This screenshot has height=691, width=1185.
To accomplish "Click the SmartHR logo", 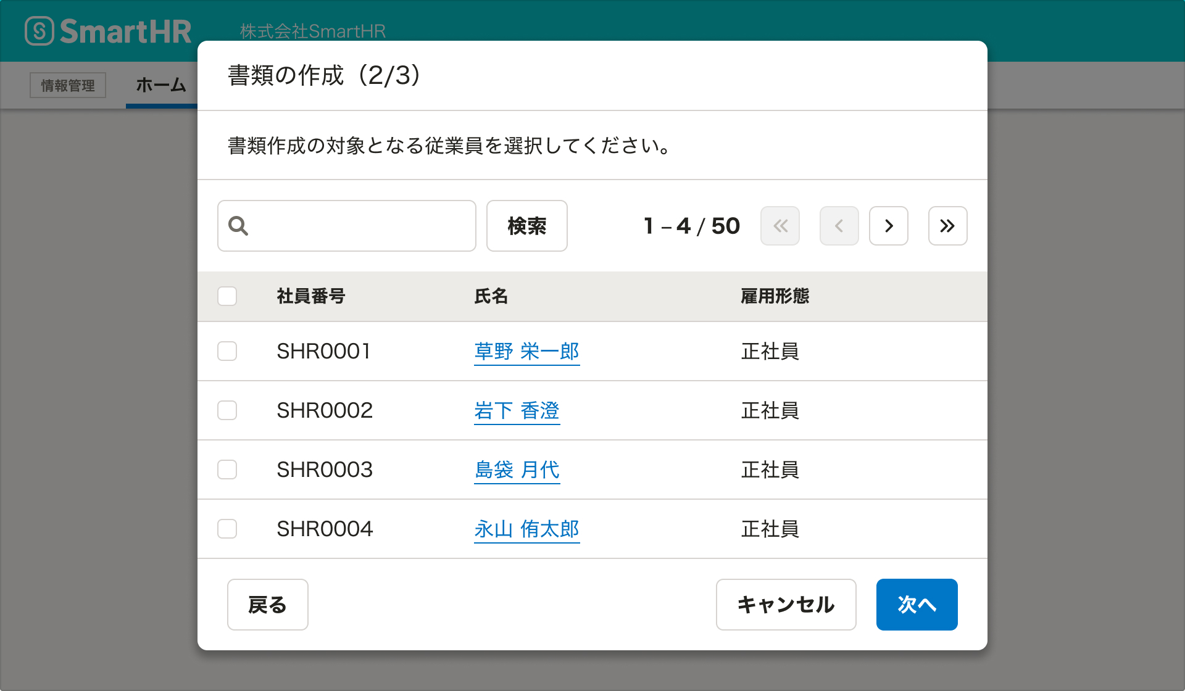I will tap(109, 31).
